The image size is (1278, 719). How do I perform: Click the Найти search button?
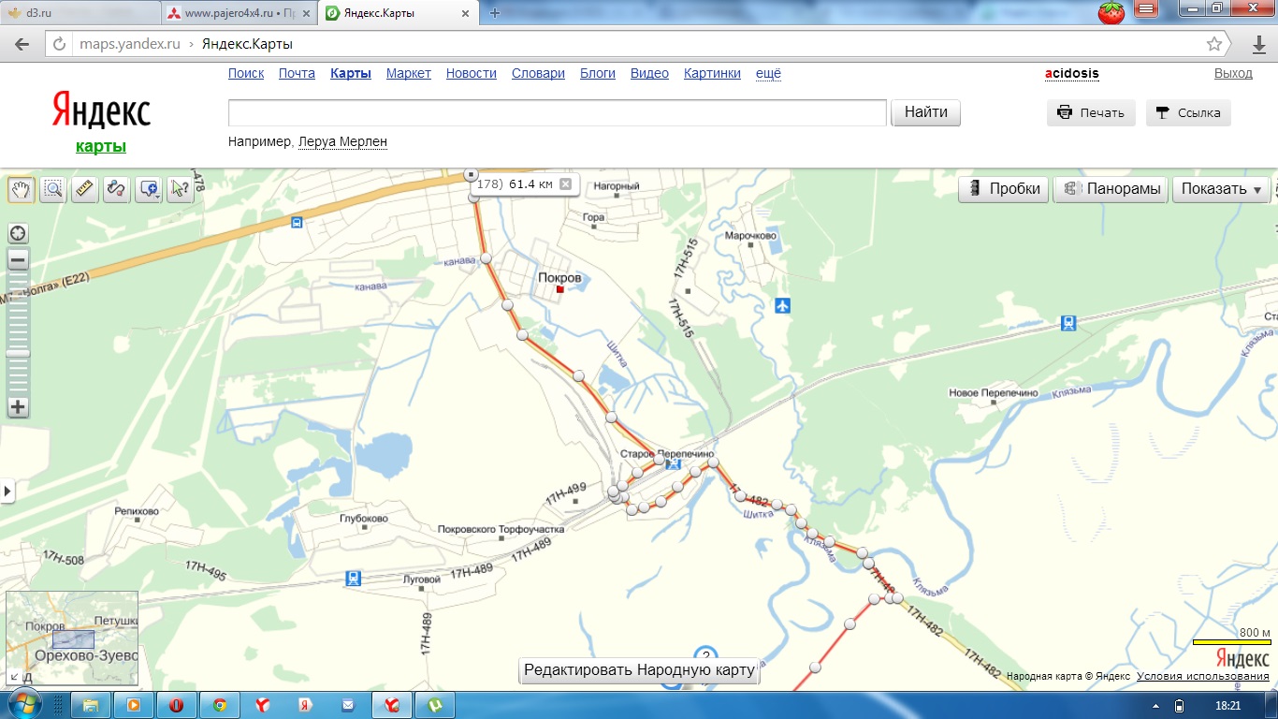(x=925, y=112)
